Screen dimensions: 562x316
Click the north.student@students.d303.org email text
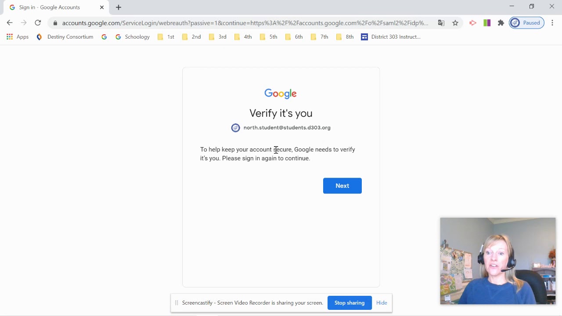point(287,128)
